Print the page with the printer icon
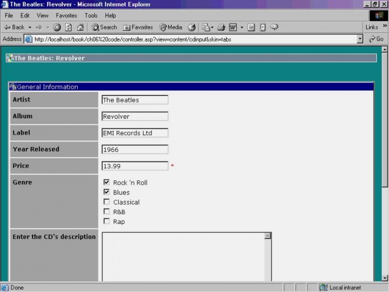The height and width of the screenshot is (292, 389). click(x=221, y=27)
